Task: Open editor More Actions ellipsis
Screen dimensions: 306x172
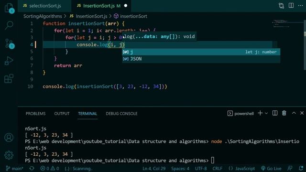Action: pos(301,5)
